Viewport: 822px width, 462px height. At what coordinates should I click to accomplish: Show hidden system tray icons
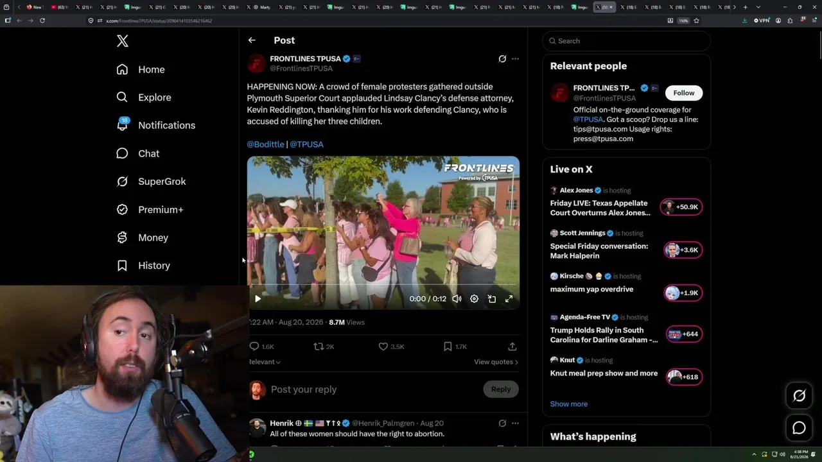click(x=755, y=454)
